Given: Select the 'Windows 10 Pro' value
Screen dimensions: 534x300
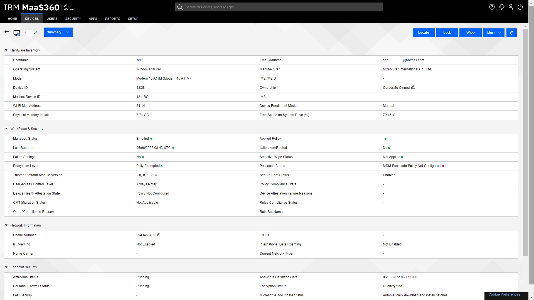Looking at the screenshot, I should click(149, 69).
